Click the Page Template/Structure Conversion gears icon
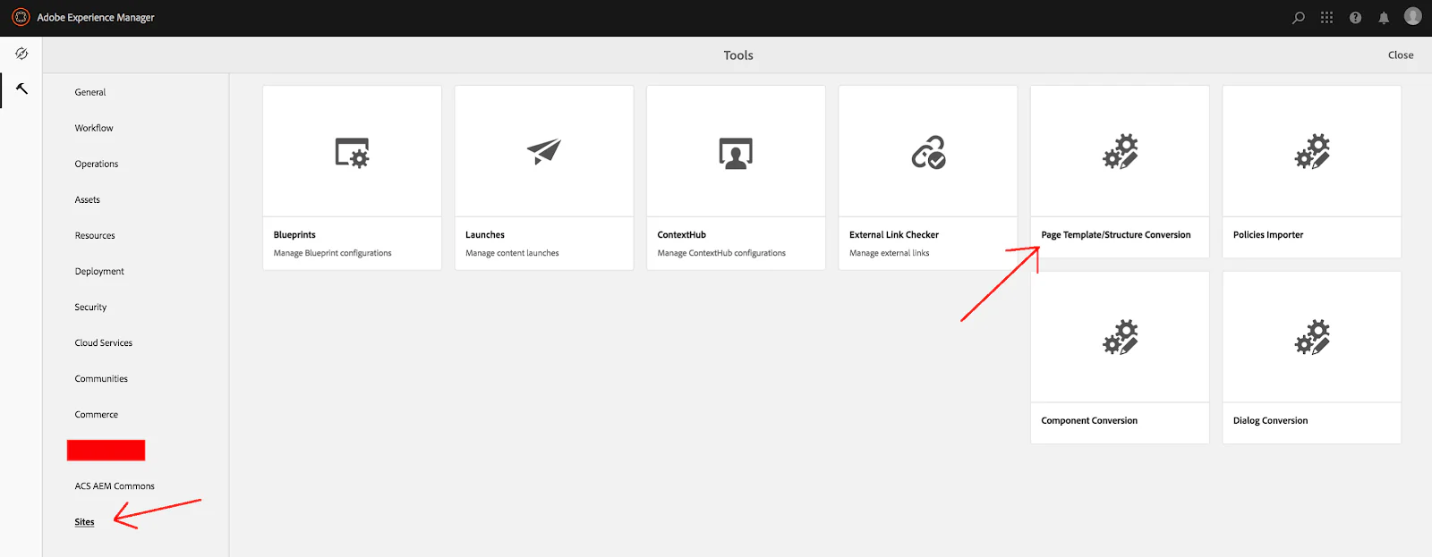This screenshot has width=1432, height=557. coord(1120,152)
